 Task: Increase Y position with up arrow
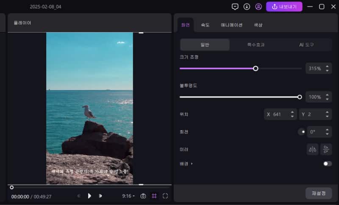(327, 112)
